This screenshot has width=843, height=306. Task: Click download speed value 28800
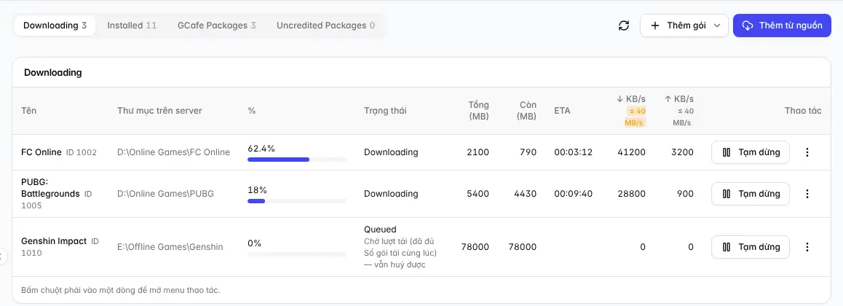[x=631, y=194]
